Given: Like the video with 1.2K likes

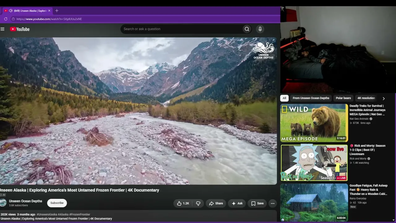Looking at the screenshot, I should pos(183,203).
